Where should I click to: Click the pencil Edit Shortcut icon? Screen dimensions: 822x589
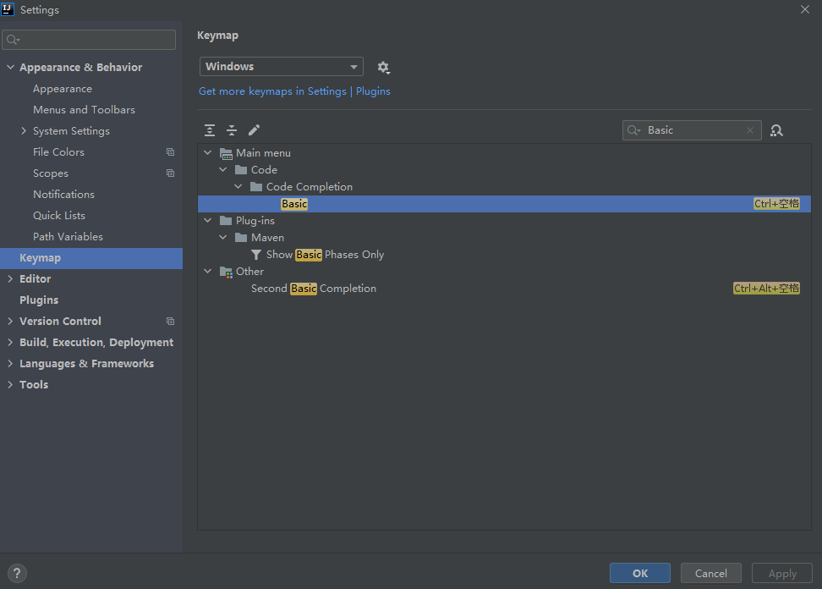pos(255,130)
